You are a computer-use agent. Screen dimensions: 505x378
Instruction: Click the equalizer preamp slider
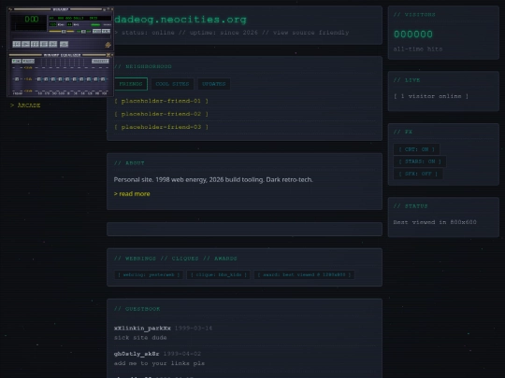[17, 79]
